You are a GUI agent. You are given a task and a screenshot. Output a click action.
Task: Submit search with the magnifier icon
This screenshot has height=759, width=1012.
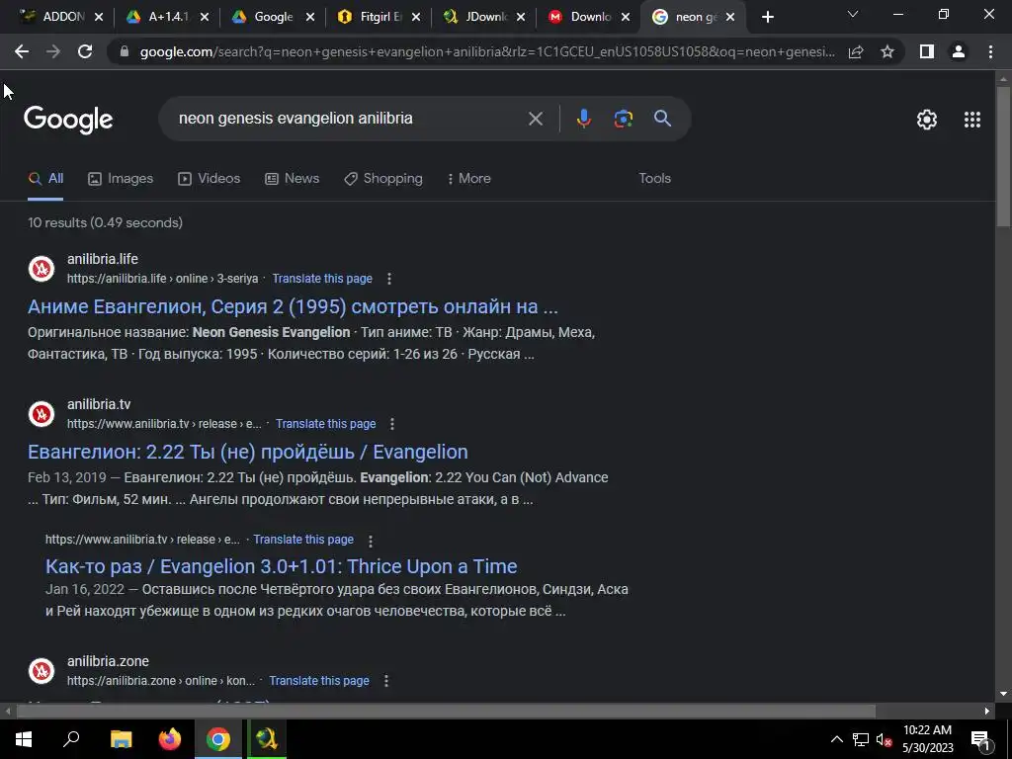tap(663, 119)
